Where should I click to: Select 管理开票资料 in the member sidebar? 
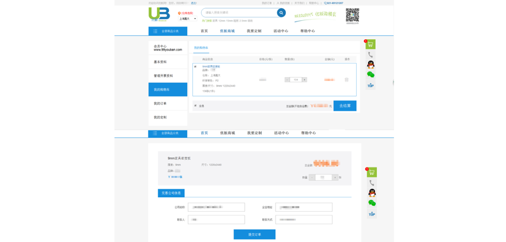[x=168, y=76]
